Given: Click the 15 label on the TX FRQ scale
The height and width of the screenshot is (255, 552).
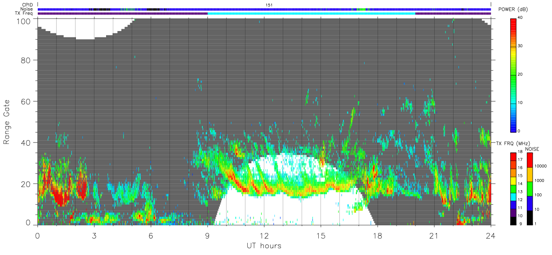Looking at the screenshot, I should [520, 176].
